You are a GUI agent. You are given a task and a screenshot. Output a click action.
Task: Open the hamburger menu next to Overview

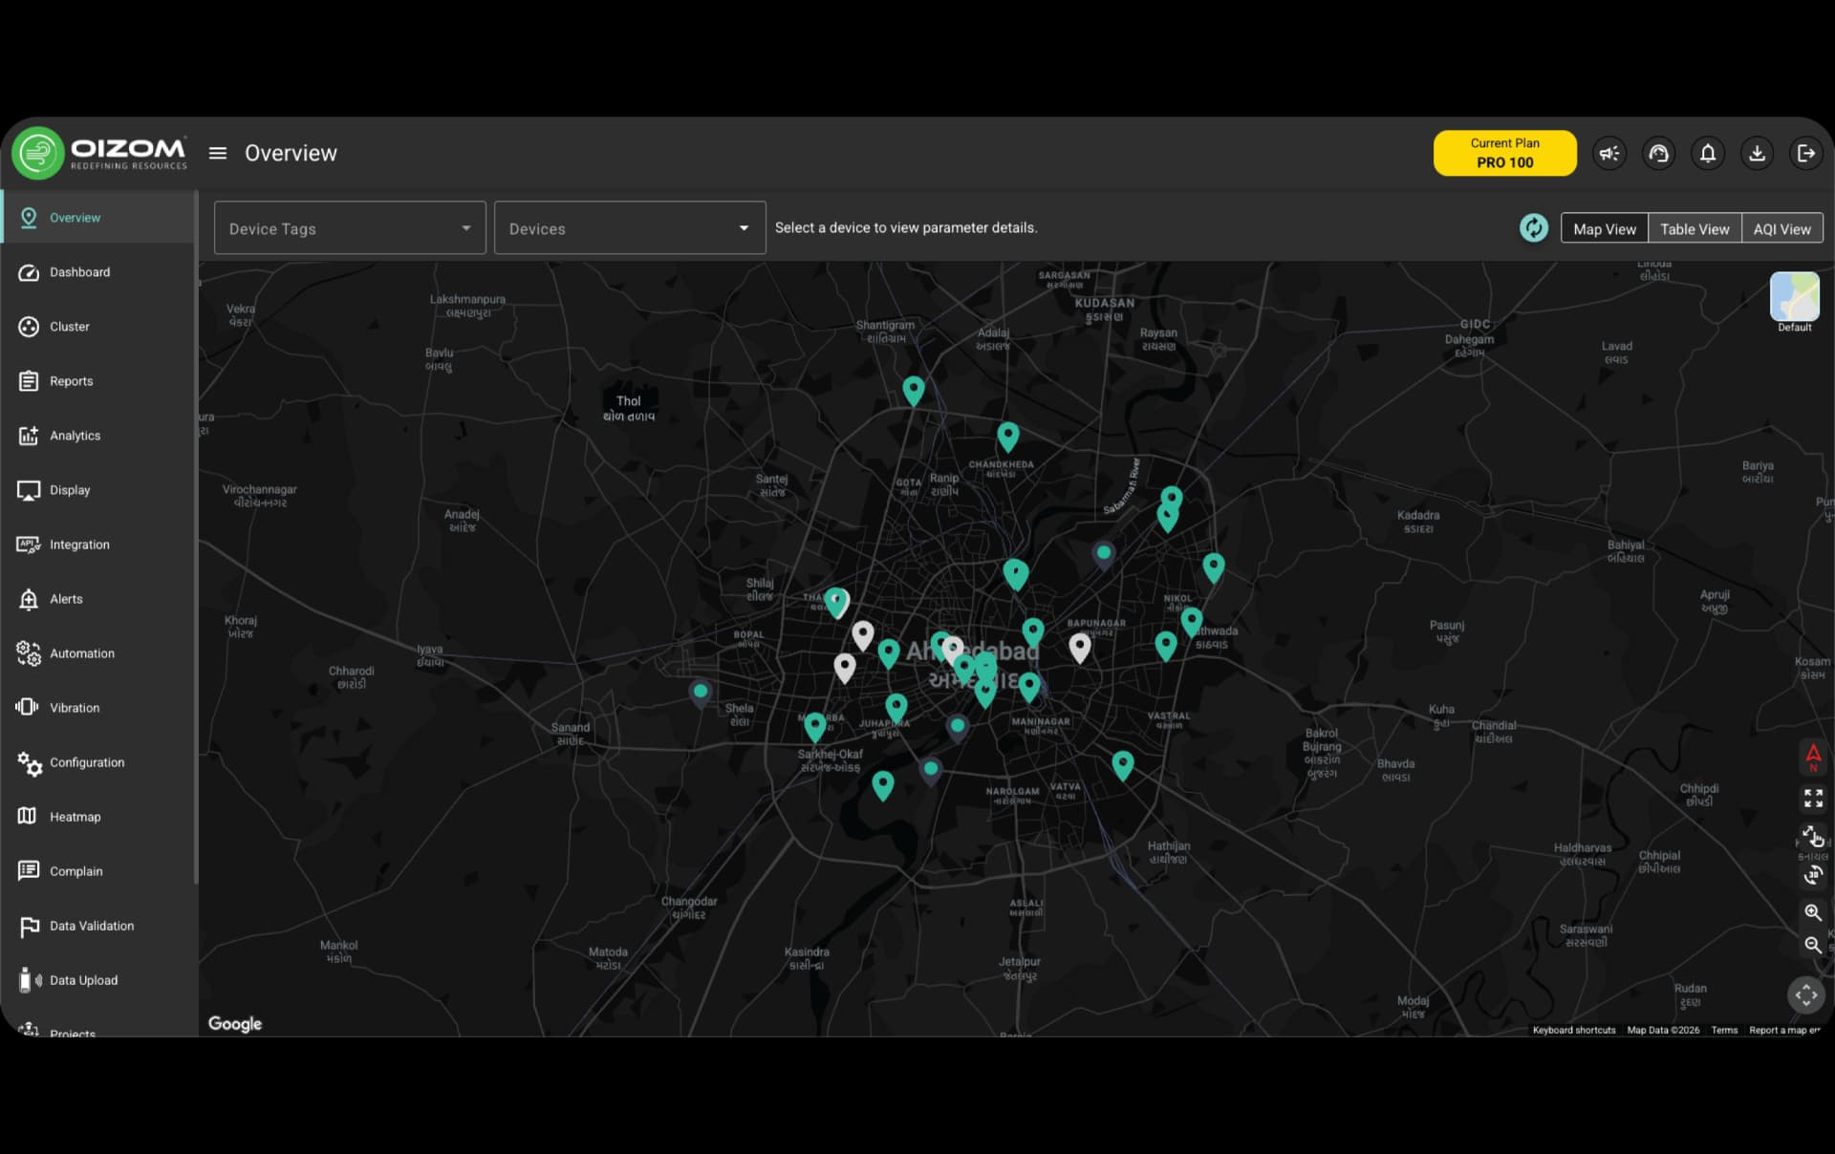point(218,153)
